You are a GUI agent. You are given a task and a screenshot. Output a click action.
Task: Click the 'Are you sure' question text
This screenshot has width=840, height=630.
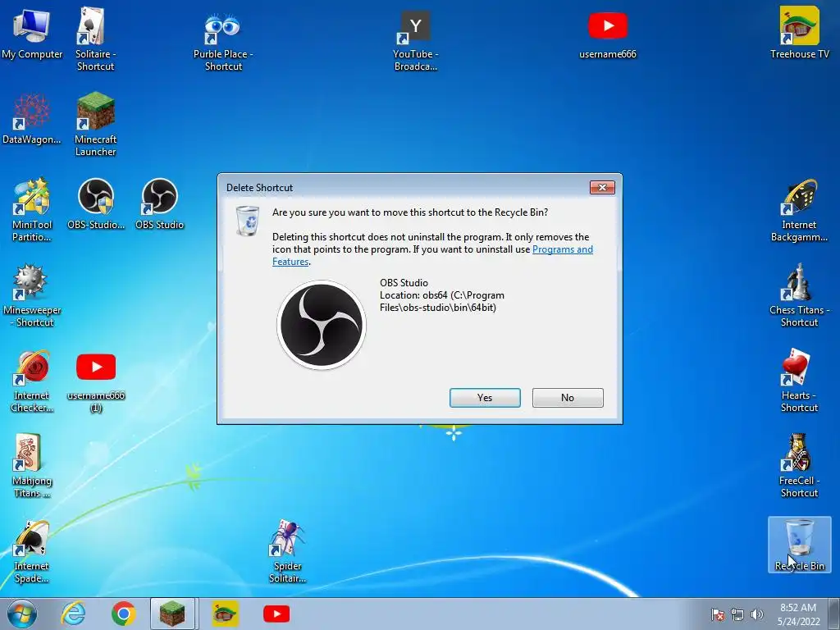[x=410, y=212]
